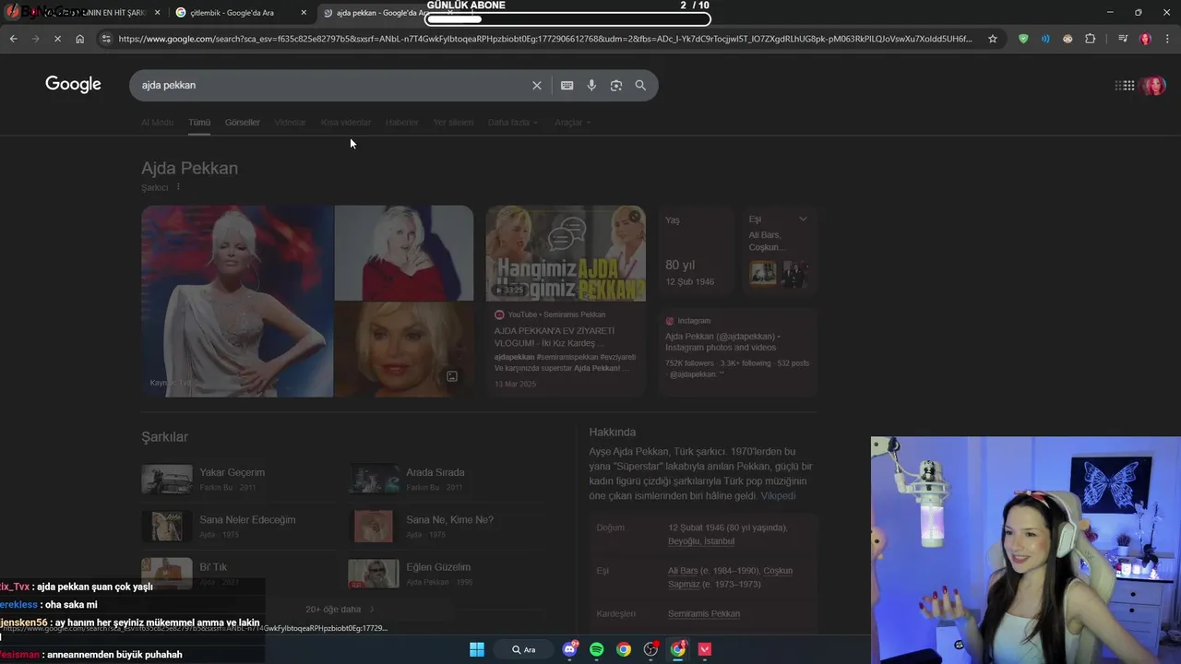Screen dimensions: 1181x664
Task: Open Spotify from the taskbar
Action: click(x=596, y=649)
